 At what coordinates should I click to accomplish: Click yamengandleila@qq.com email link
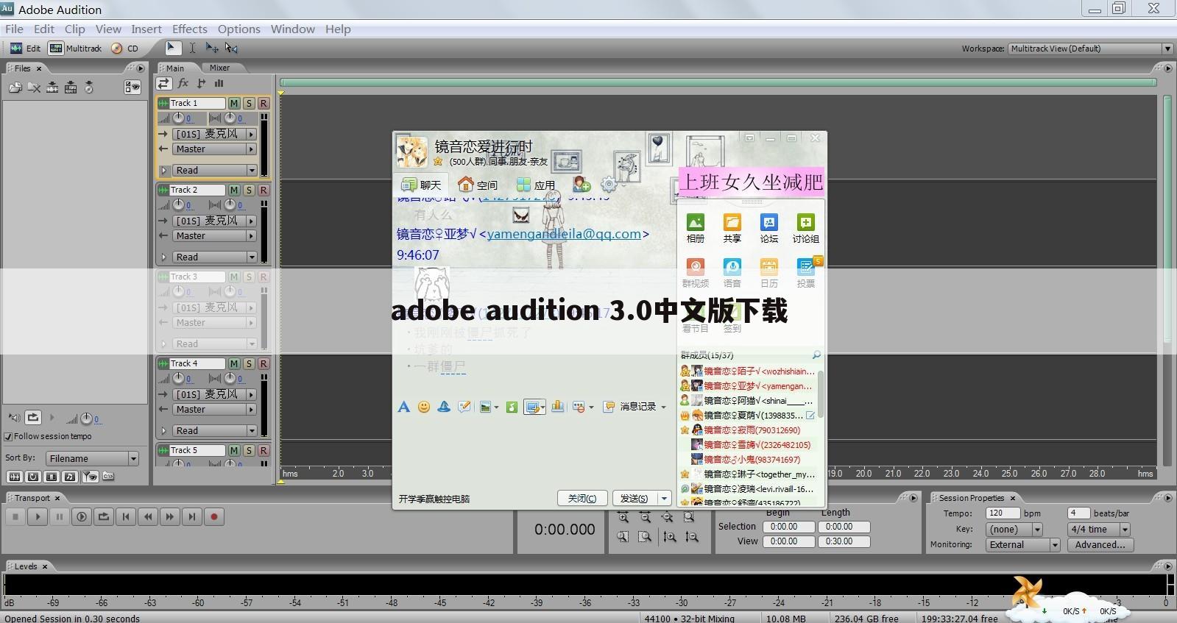[564, 234]
